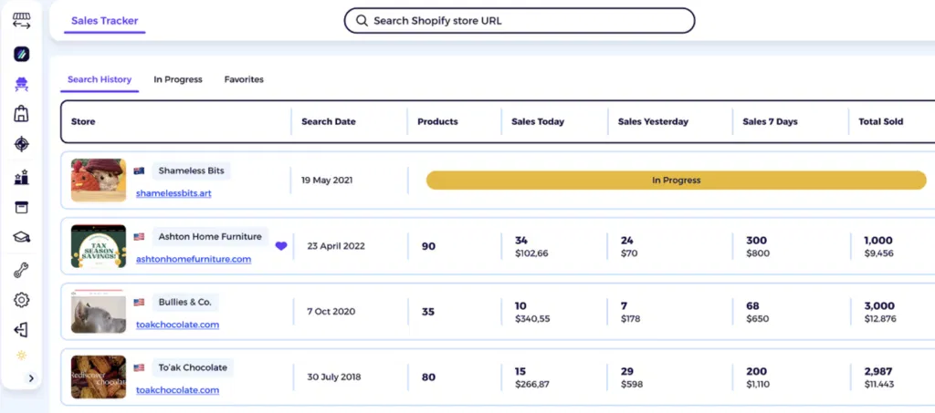The width and height of the screenshot is (935, 413).
Task: Select the date 19 May 2021
Action: pos(327,181)
